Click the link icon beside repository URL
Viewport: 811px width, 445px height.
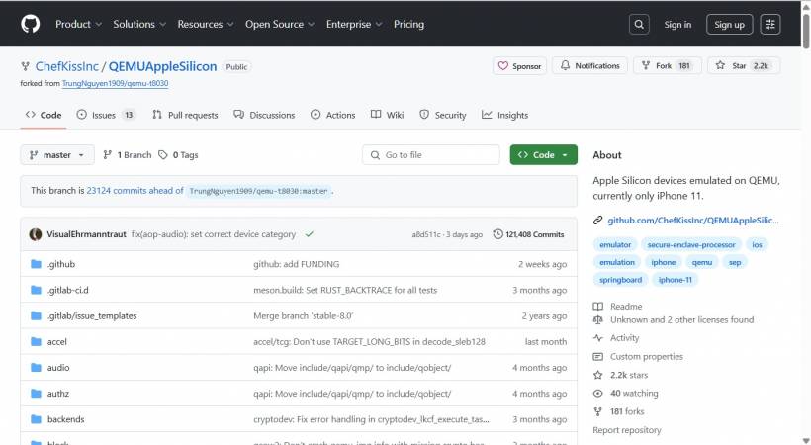598,220
